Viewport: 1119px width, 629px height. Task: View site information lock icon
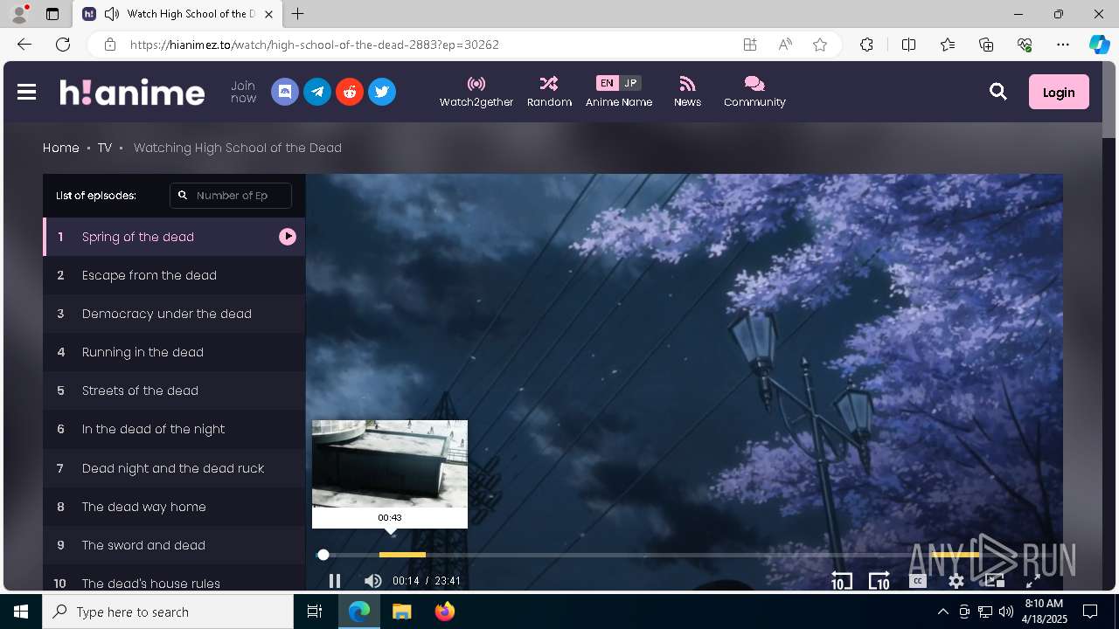(x=109, y=45)
